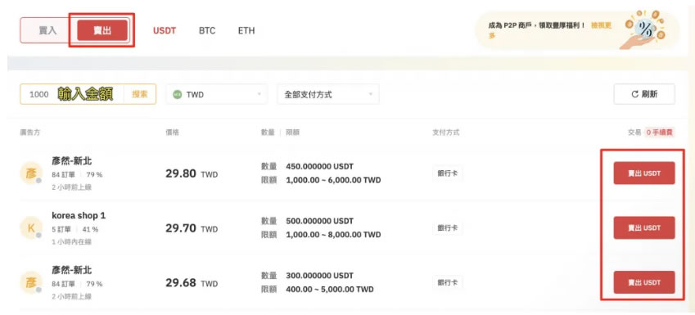Click the 0 手續費 badge

pyautogui.click(x=660, y=132)
